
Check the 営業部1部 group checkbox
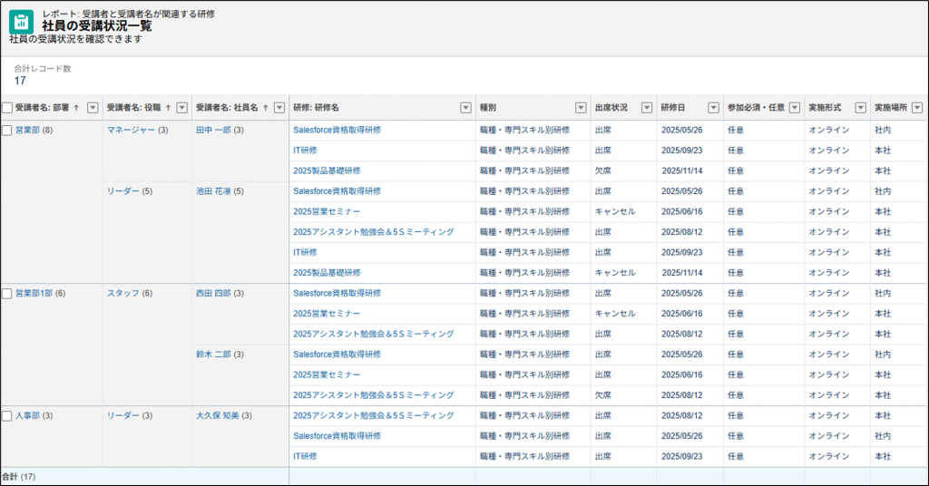click(x=7, y=294)
